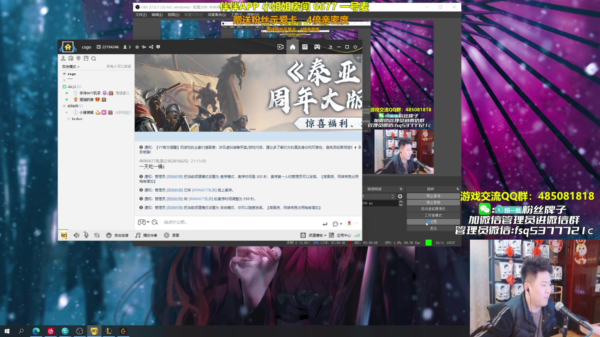Open the game controller dropdown in chat input
Image resolution: width=600 pixels, height=337 pixels.
pyautogui.click(x=143, y=222)
